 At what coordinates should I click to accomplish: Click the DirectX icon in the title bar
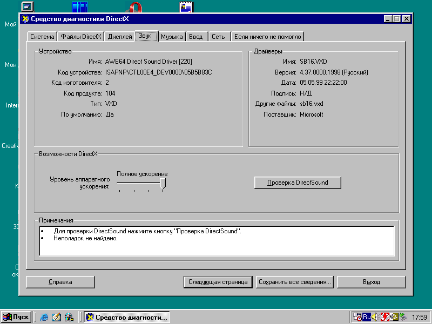pos(25,19)
